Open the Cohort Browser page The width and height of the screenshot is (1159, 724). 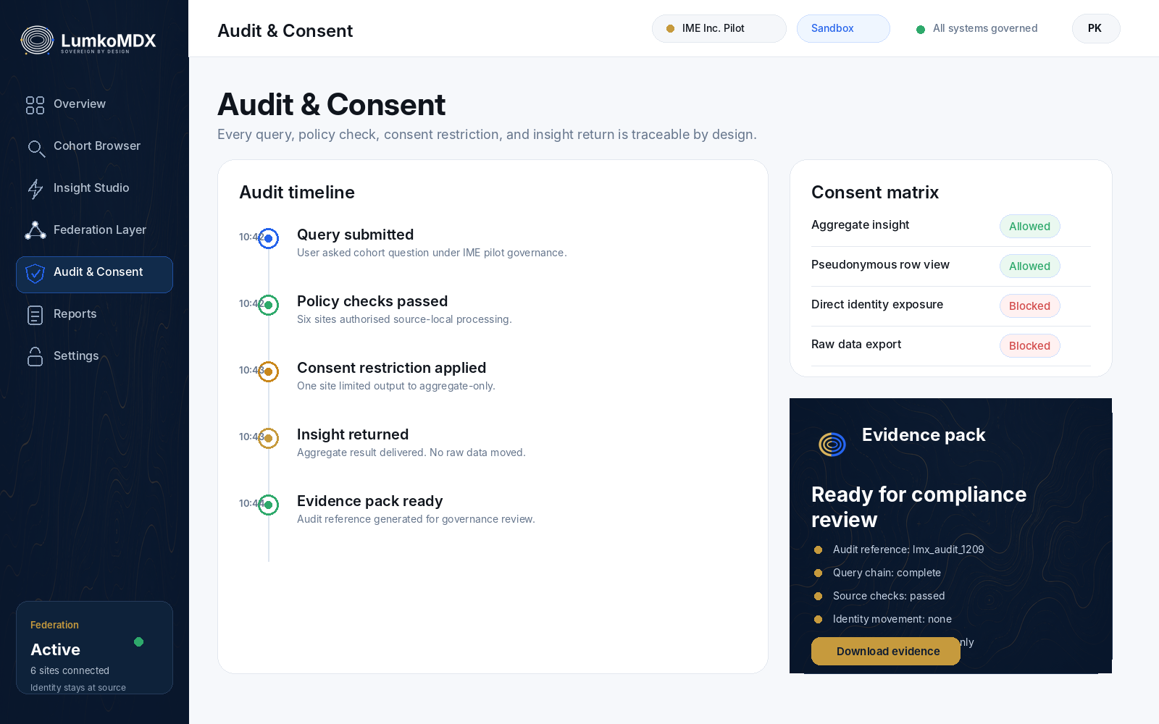pyautogui.click(x=94, y=146)
